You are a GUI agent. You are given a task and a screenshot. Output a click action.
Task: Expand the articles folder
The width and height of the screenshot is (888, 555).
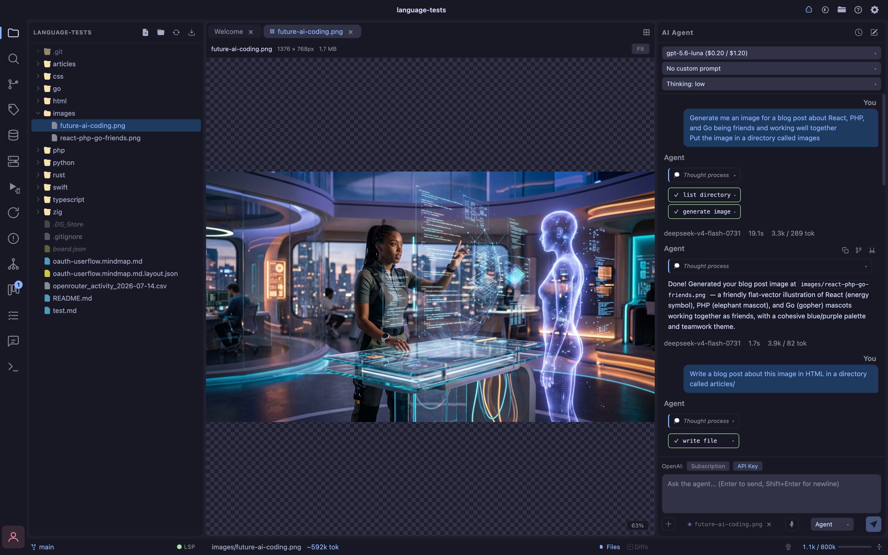click(x=38, y=64)
